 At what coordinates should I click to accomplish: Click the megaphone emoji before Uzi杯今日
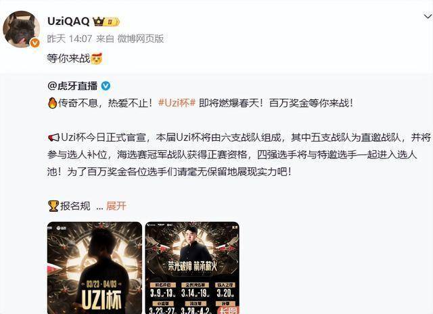53,137
